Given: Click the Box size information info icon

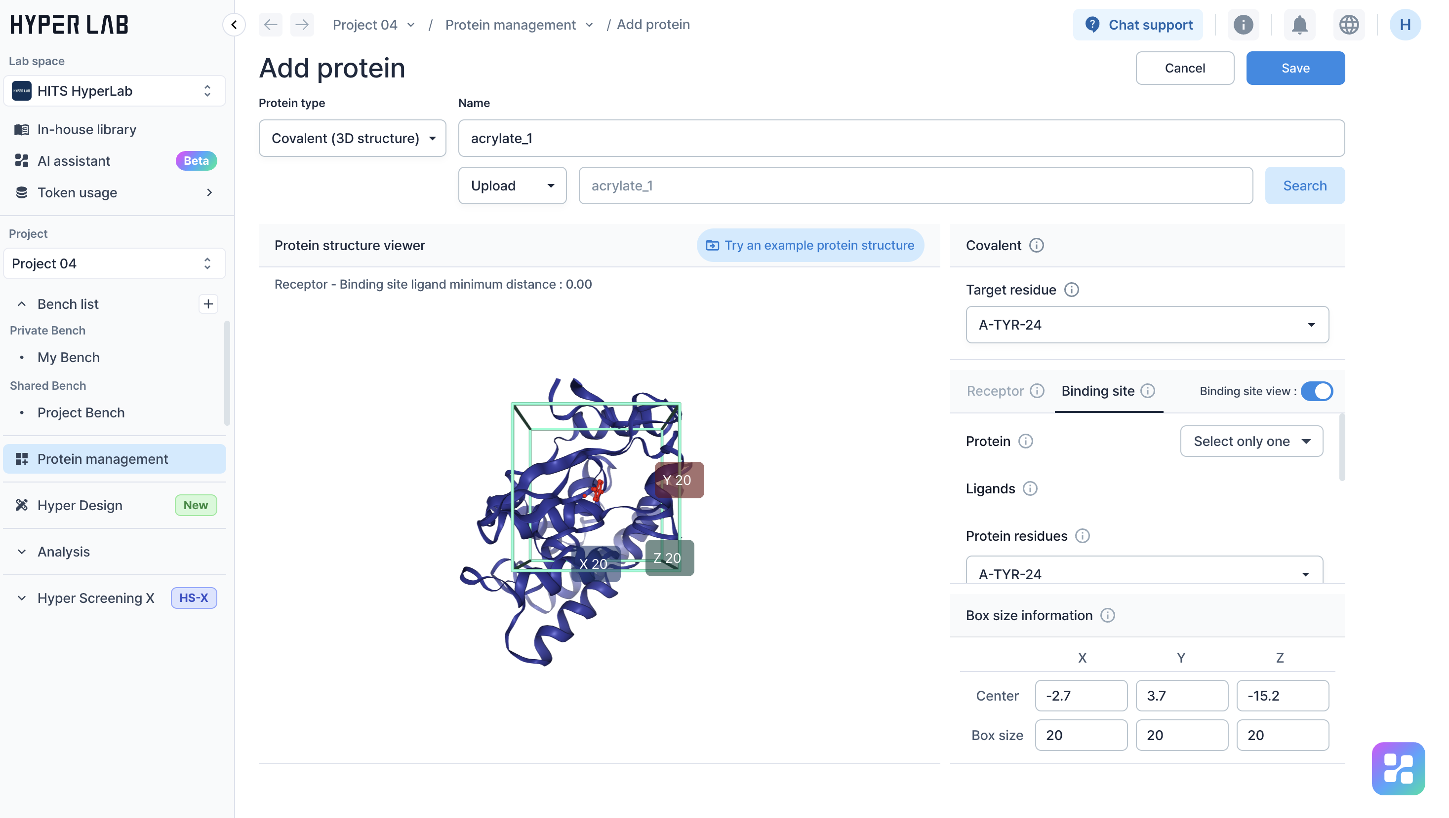Looking at the screenshot, I should coord(1107,615).
